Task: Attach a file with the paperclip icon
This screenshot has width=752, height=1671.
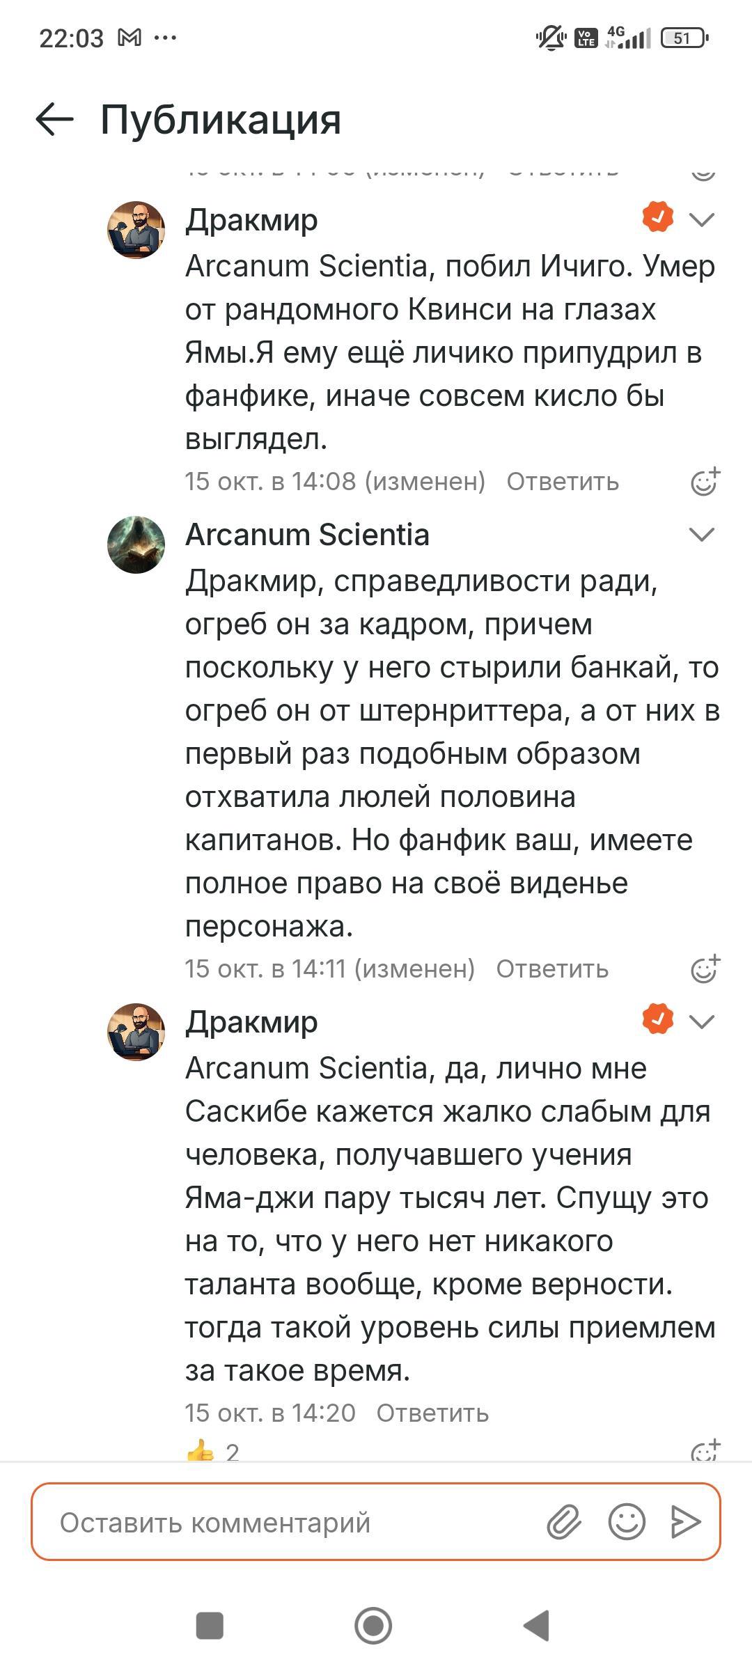Action: [x=563, y=1521]
